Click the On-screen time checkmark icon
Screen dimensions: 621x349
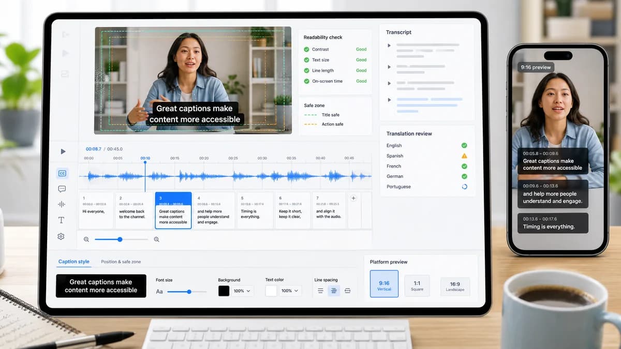(306, 81)
